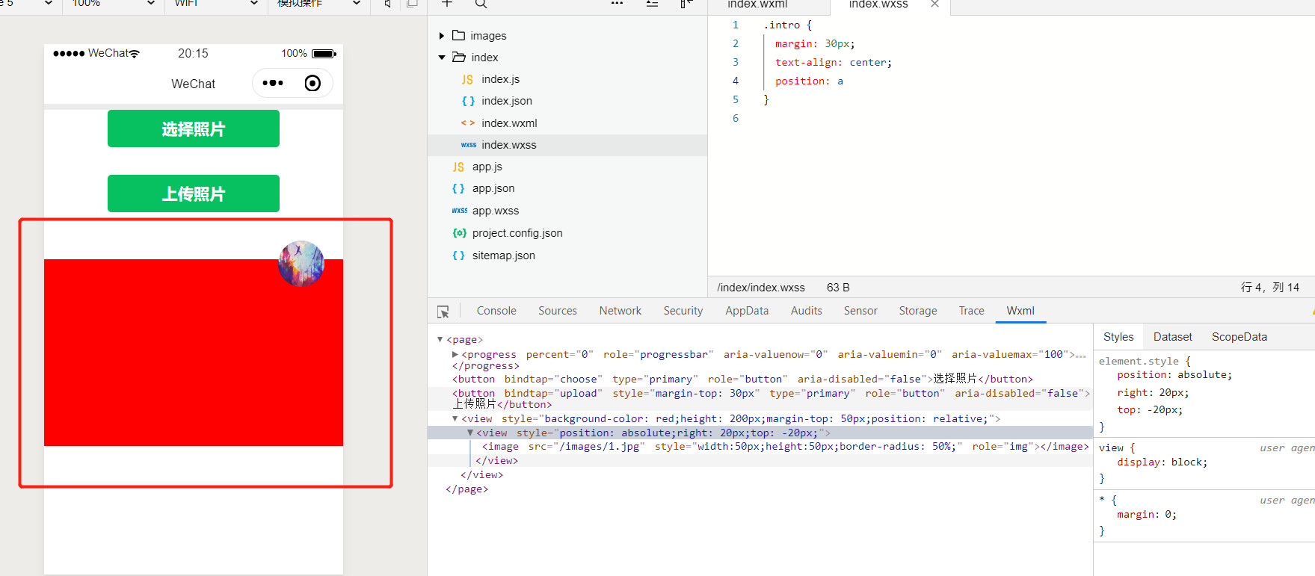
Task: Collapse the red background view node arrow
Action: [455, 419]
